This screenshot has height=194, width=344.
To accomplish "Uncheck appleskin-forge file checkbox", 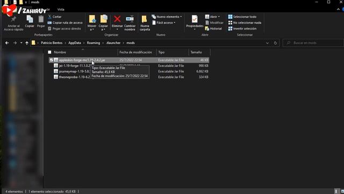I will pos(51,60).
